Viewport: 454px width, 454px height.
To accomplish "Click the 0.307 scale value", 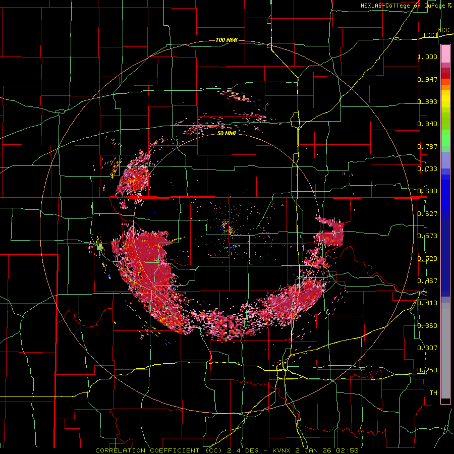I will (x=427, y=348).
